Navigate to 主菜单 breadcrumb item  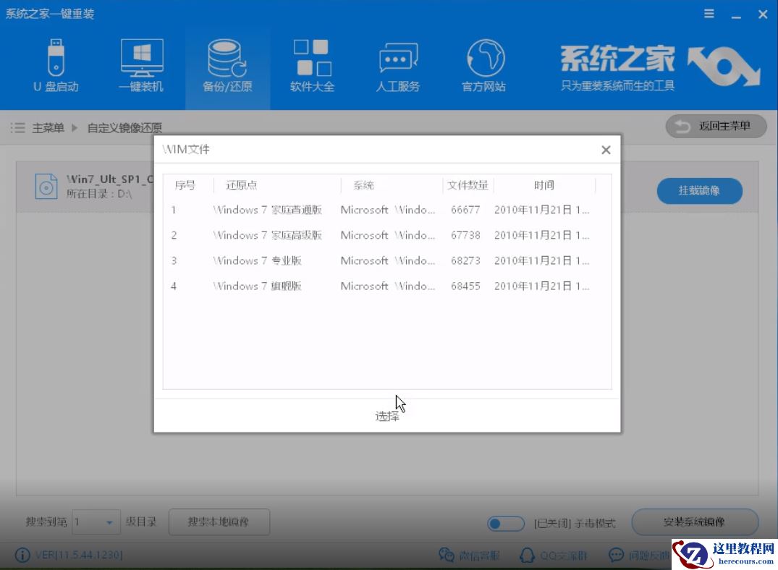pos(47,127)
